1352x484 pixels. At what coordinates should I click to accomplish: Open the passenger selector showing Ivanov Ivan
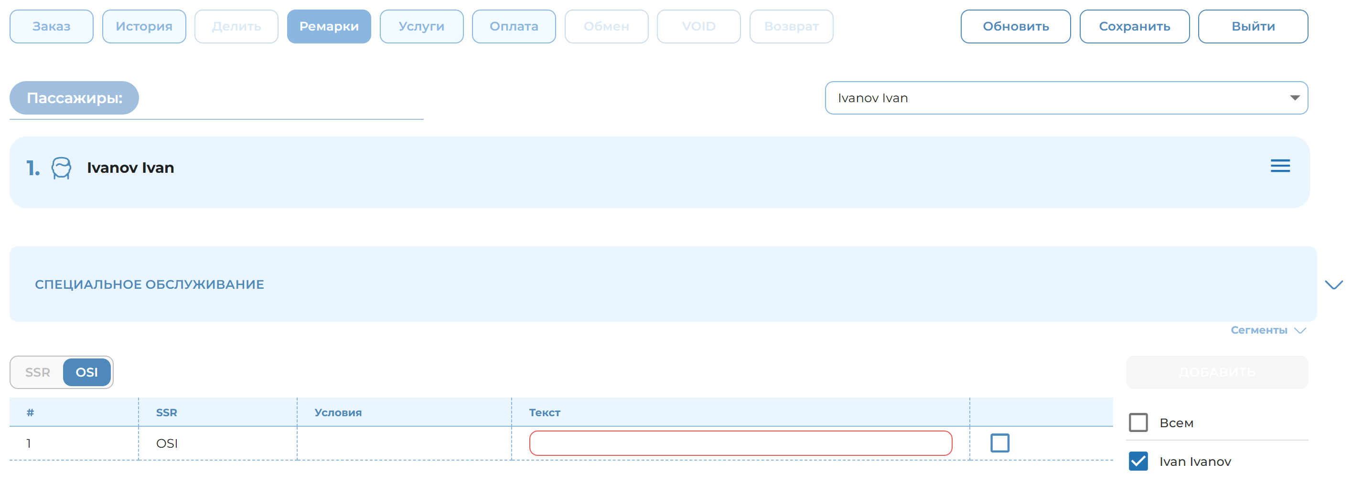tap(1065, 98)
